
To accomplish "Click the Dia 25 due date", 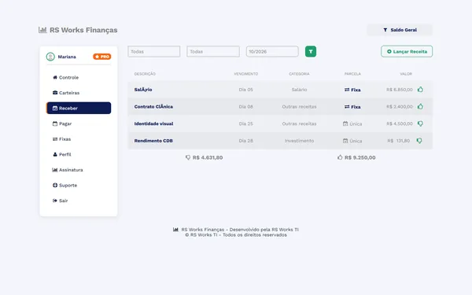I will point(246,124).
